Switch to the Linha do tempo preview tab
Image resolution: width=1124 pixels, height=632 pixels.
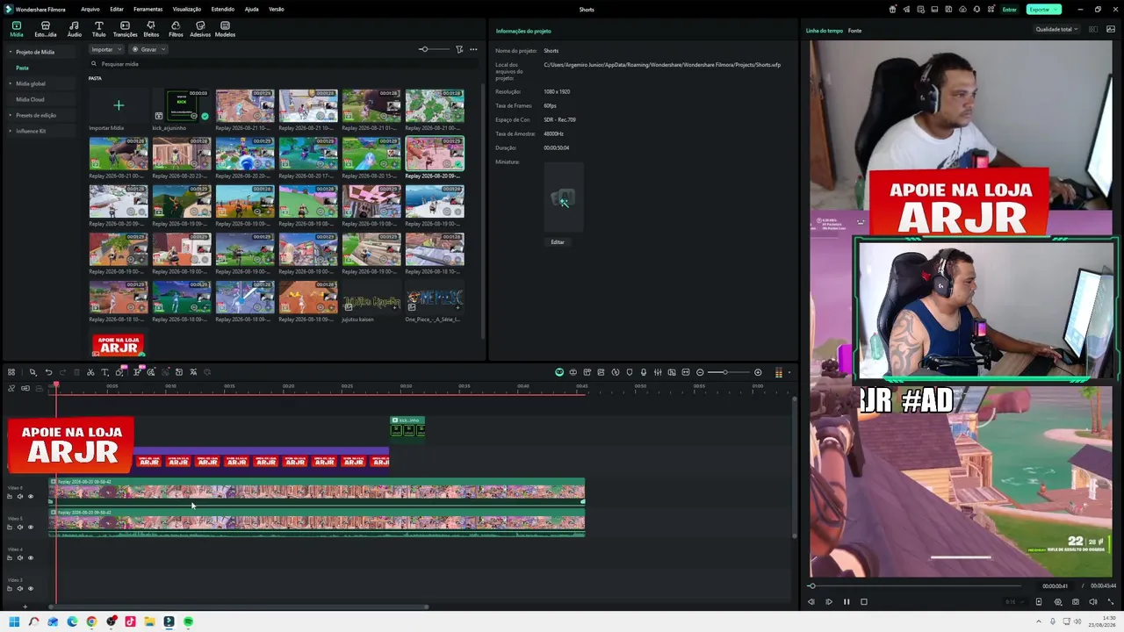pos(824,31)
